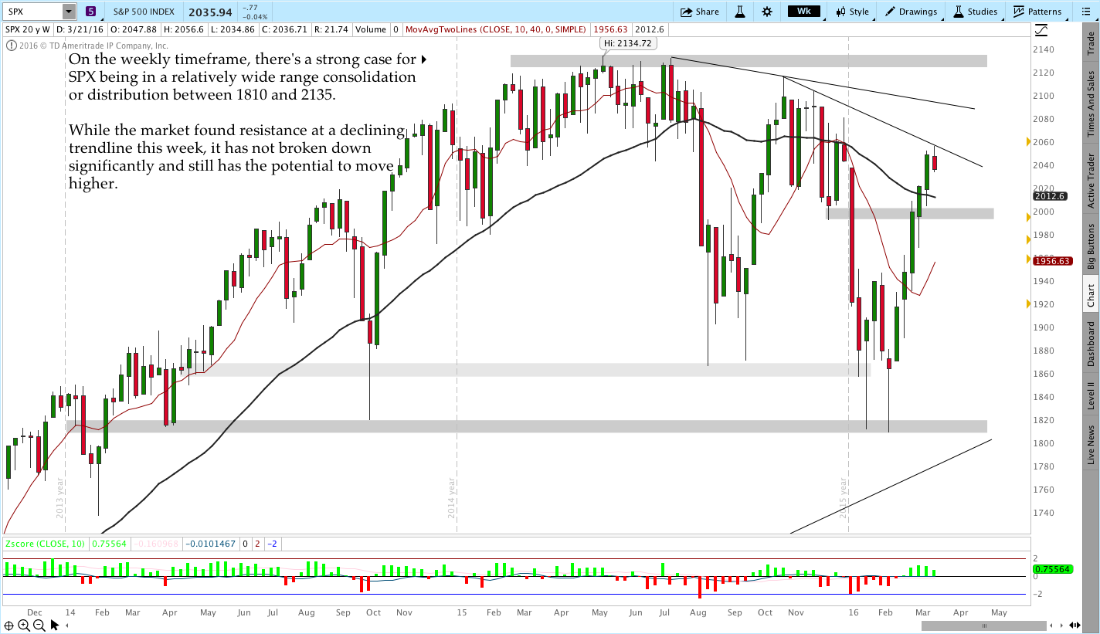Open the SPX symbol dropdown arrow
Image resolution: width=1100 pixels, height=634 pixels.
(x=69, y=12)
